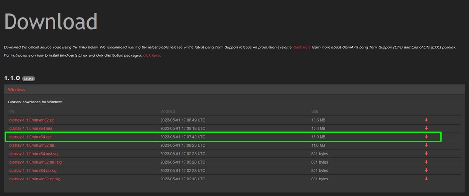Screen dimensions: 469x196
Task: Select the 2023-05-01 17:02:16 UTC timestamp
Action: [x=183, y=179]
